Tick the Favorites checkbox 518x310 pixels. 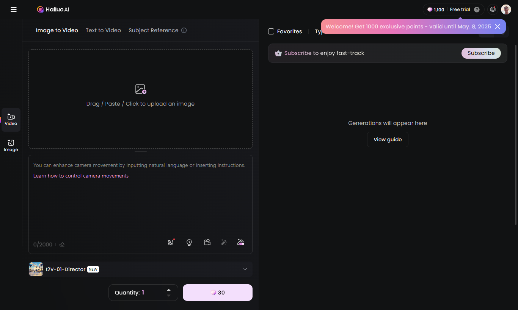[271, 31]
